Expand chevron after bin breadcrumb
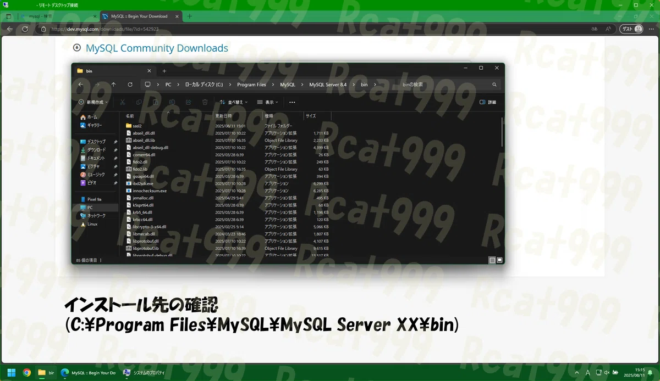 point(375,85)
